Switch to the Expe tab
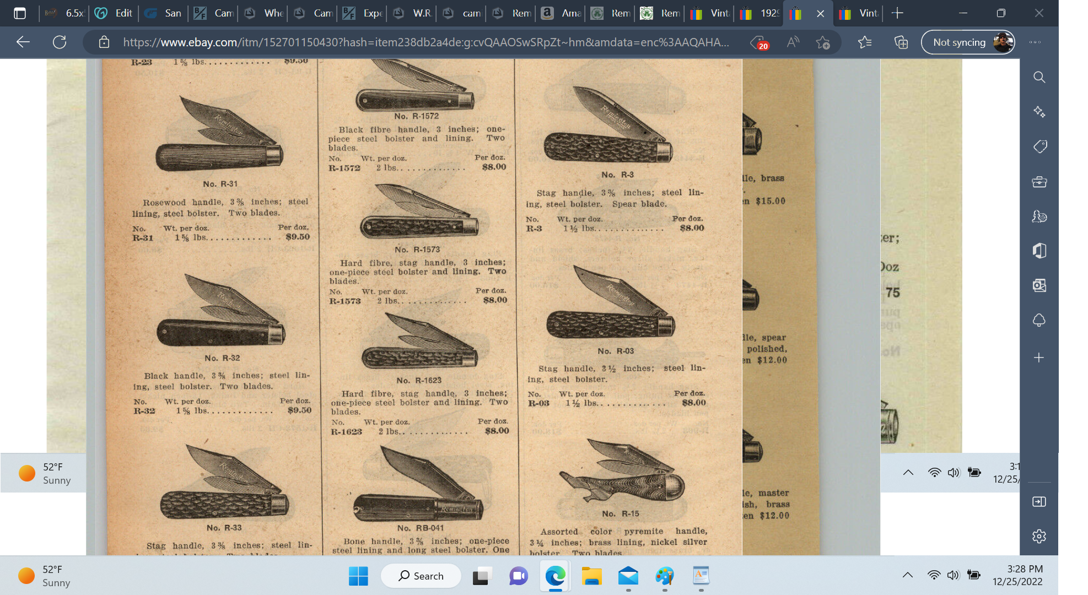The height and width of the screenshot is (595, 1088). [362, 13]
